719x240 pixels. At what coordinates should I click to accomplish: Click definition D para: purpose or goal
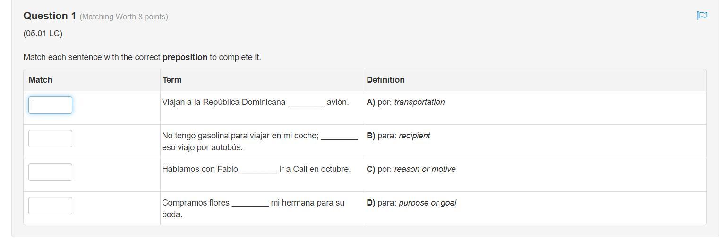(x=411, y=203)
